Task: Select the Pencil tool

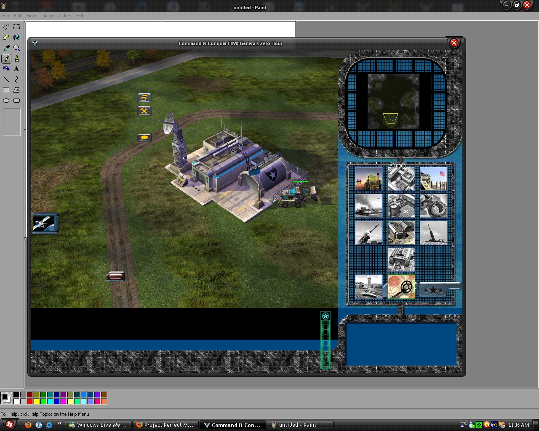Action: click(6, 59)
